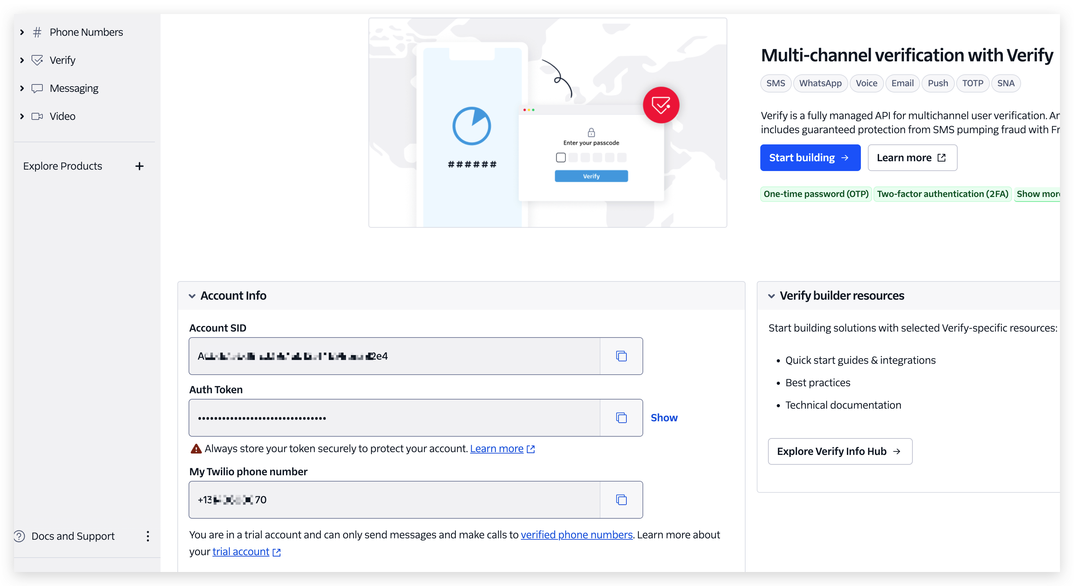Image resolution: width=1074 pixels, height=586 pixels.
Task: Click the Phone Numbers hash icon
Action: pyautogui.click(x=37, y=32)
